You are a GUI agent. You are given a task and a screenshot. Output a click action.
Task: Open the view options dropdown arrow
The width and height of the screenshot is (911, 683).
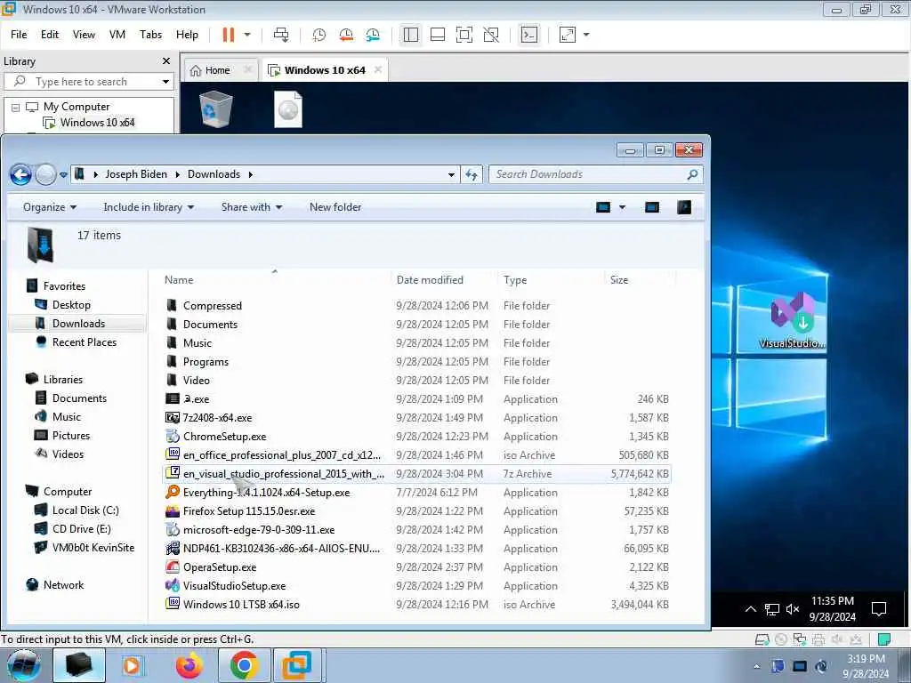(622, 207)
